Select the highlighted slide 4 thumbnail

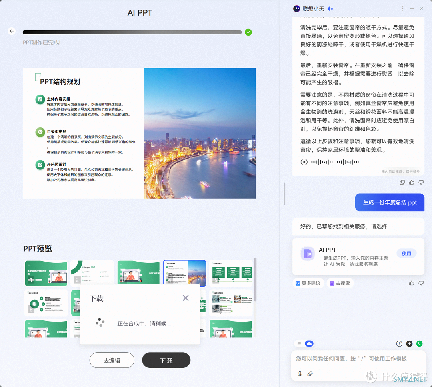click(x=184, y=272)
